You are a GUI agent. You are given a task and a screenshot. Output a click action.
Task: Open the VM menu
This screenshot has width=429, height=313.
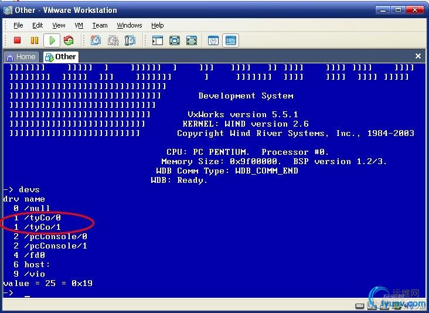click(79, 25)
